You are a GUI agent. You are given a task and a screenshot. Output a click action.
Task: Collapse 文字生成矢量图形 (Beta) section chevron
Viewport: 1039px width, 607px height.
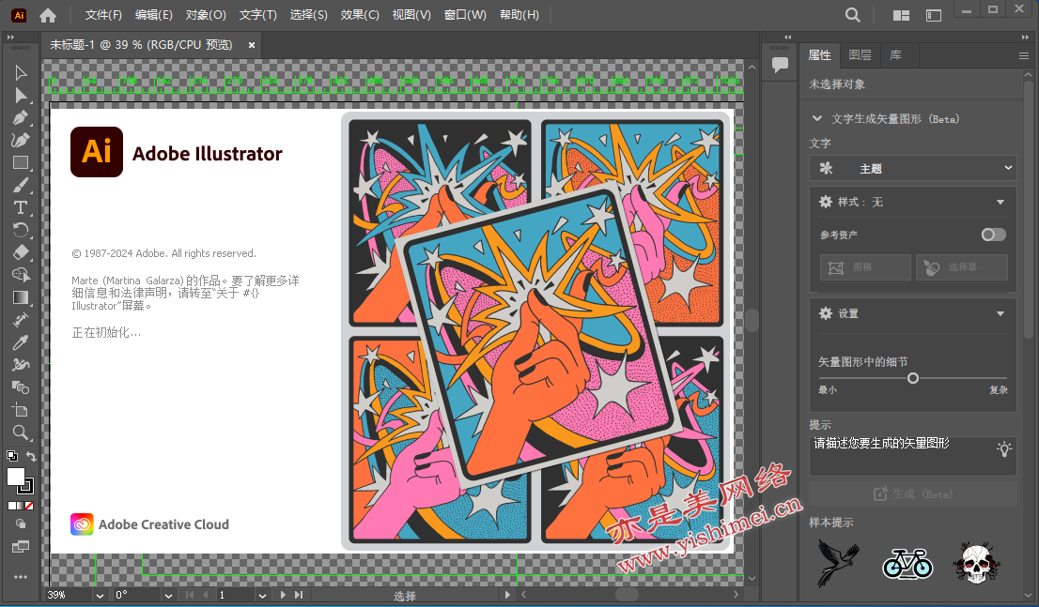[817, 118]
